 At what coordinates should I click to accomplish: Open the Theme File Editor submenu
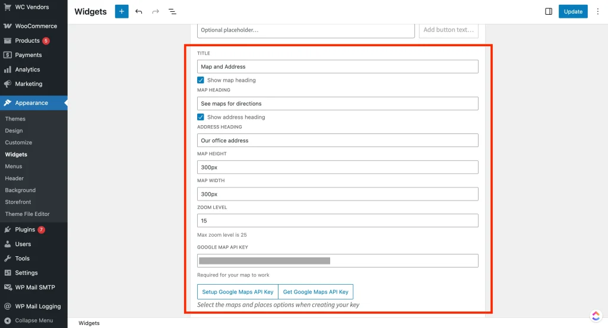[27, 214]
